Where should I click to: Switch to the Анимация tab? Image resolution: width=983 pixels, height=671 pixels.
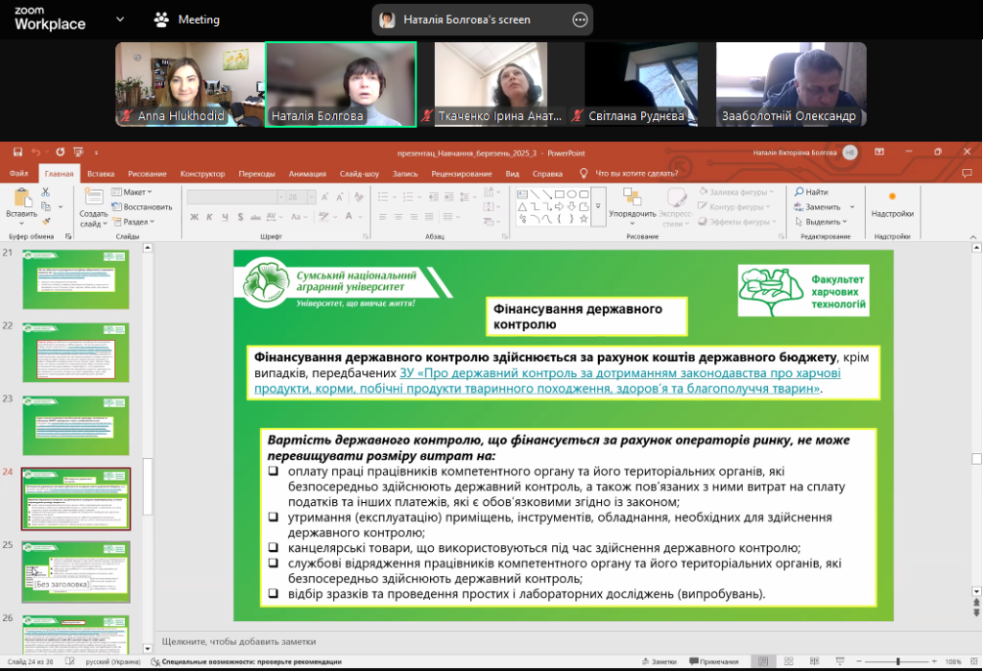click(x=306, y=174)
